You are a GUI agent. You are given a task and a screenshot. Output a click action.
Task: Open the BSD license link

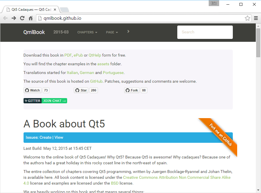coord(115,183)
